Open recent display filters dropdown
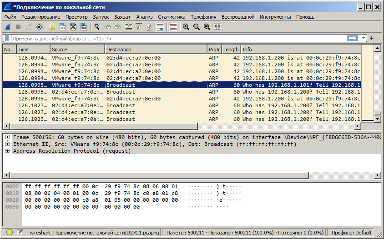This screenshot has height=239, width=384. click(364, 39)
